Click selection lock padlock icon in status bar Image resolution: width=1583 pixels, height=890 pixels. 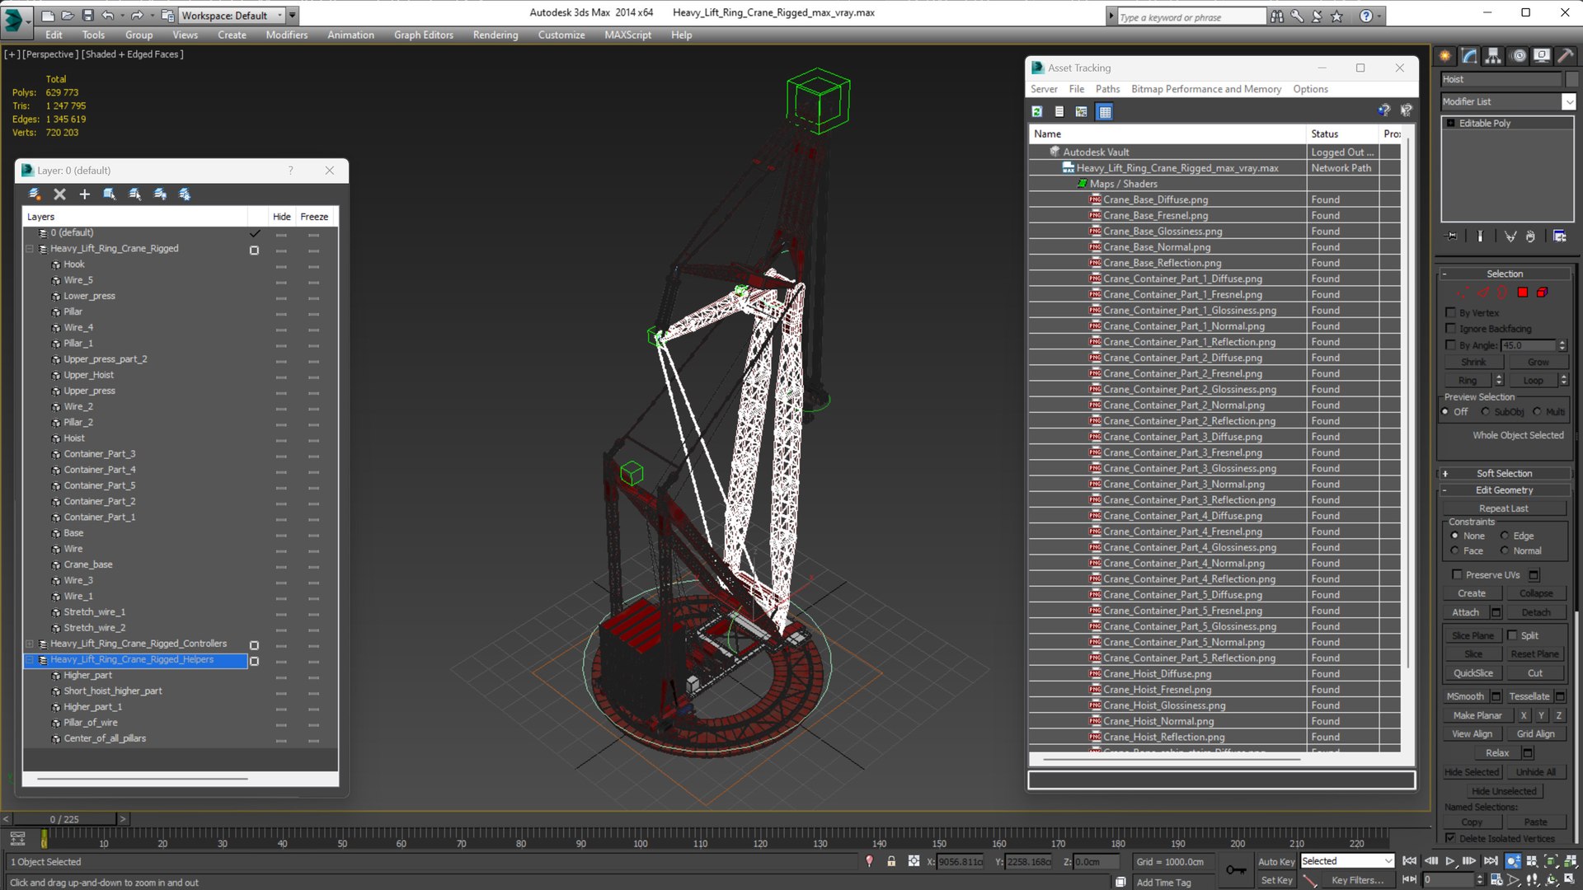click(891, 861)
